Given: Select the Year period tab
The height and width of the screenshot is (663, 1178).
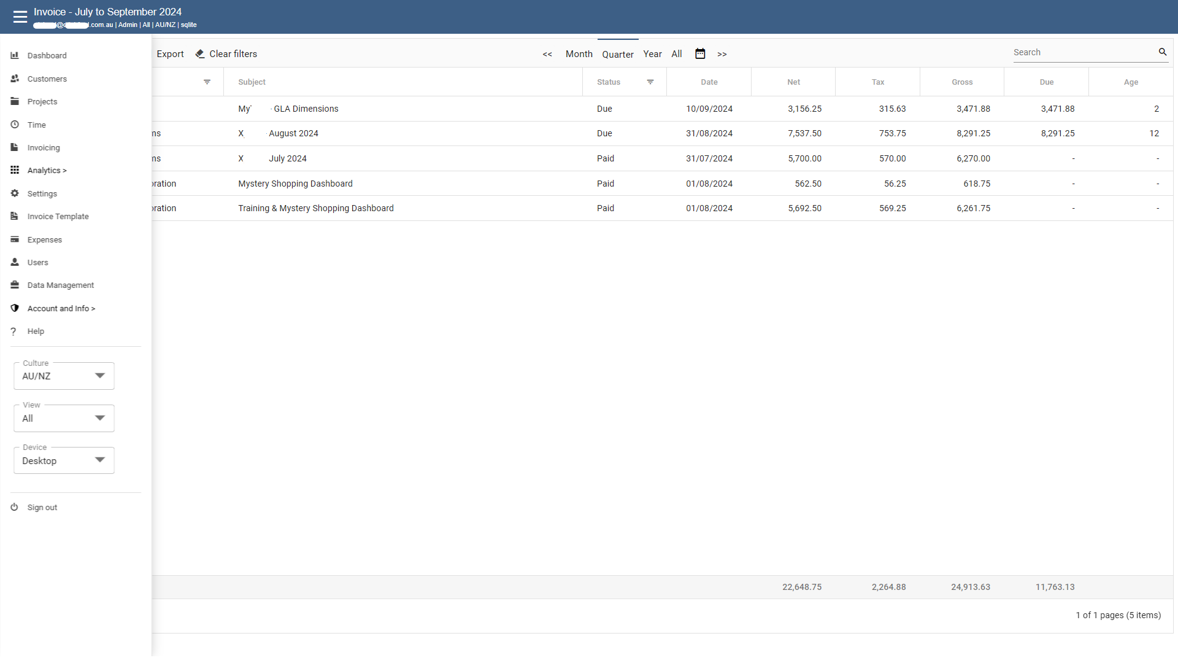Looking at the screenshot, I should pyautogui.click(x=652, y=54).
